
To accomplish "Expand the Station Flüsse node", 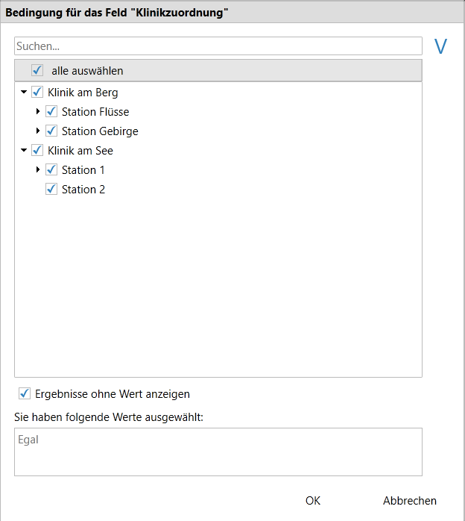I will tap(38, 112).
